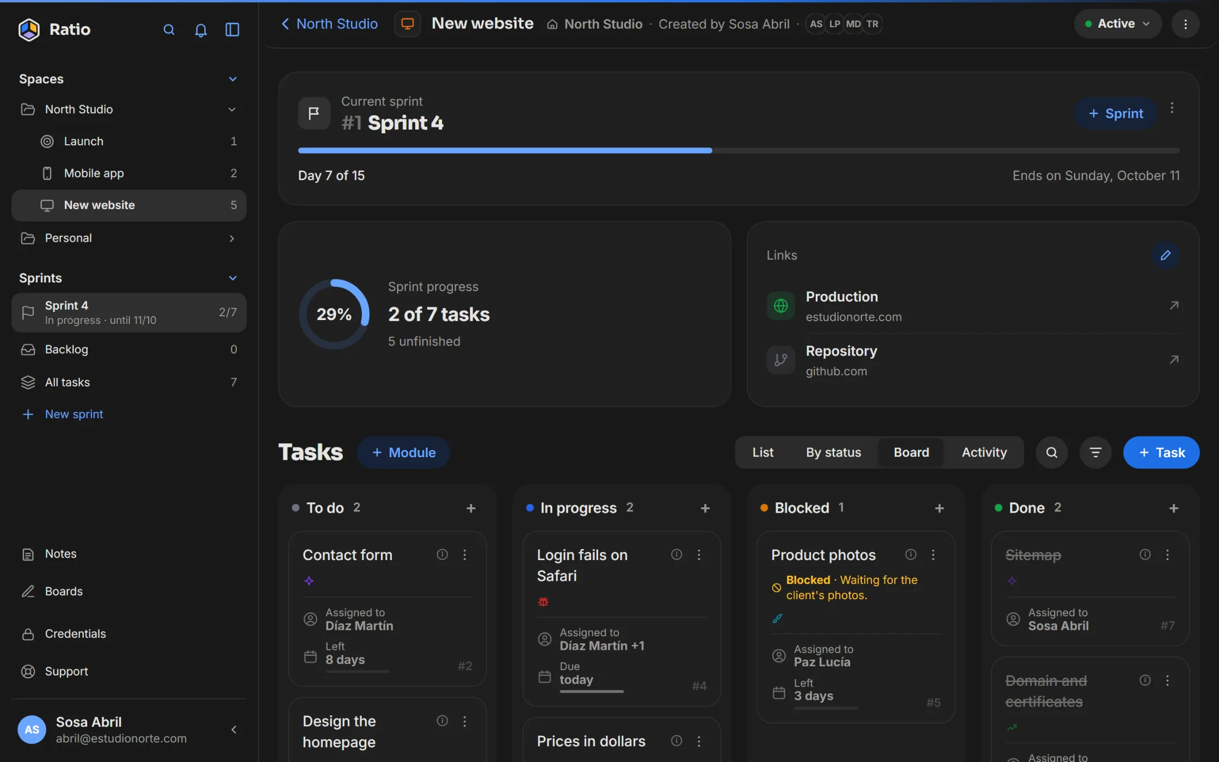Collapse the Sprints section

point(232,278)
